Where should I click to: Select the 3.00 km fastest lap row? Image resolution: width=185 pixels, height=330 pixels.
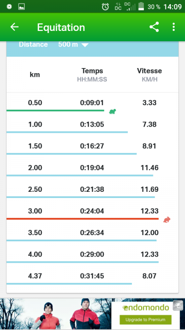click(x=92, y=211)
